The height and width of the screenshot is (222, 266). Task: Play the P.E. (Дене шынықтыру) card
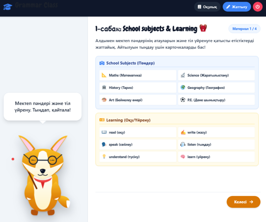pyautogui.click(x=216, y=100)
